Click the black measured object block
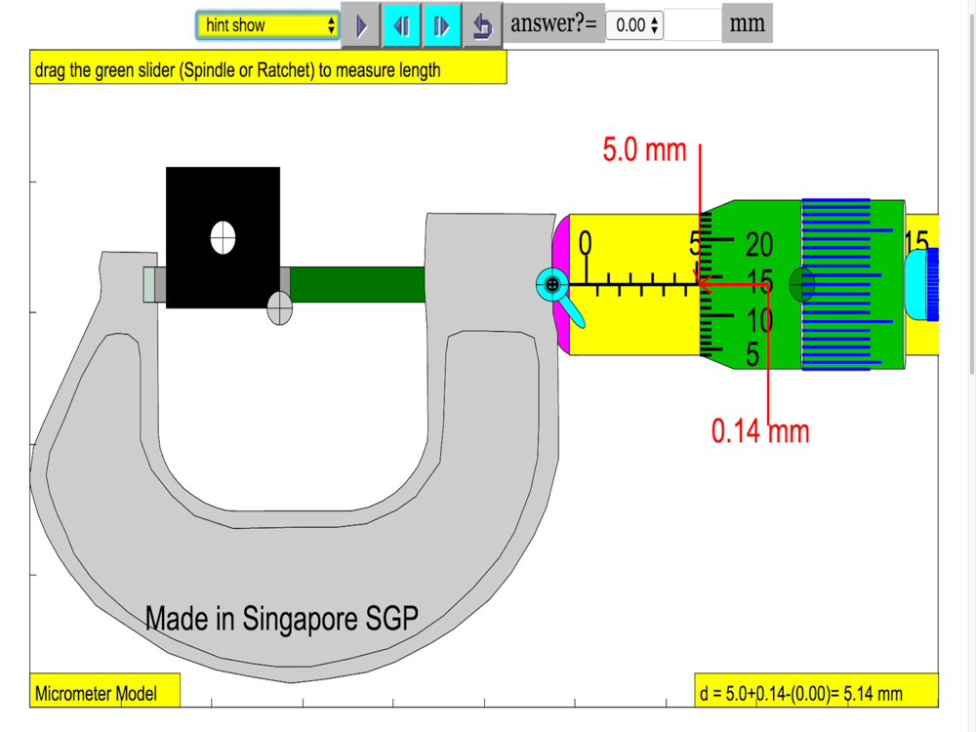This screenshot has width=976, height=732. pos(223,238)
